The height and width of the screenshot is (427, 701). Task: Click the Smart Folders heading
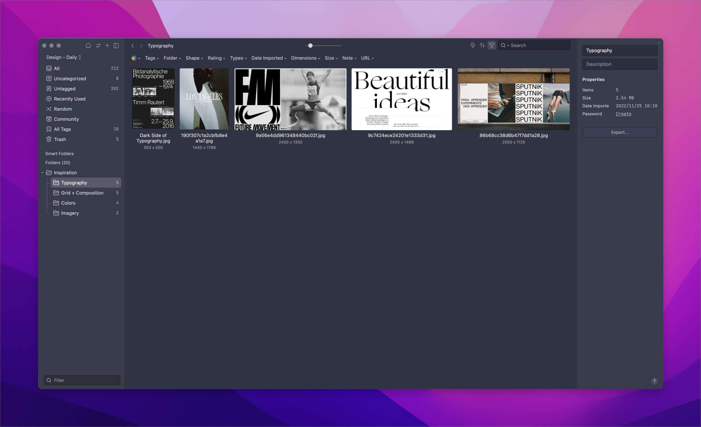(59, 153)
